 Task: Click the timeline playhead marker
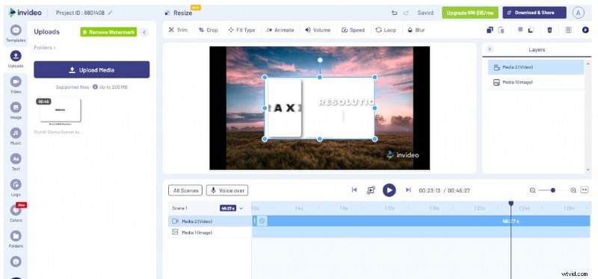click(x=511, y=204)
